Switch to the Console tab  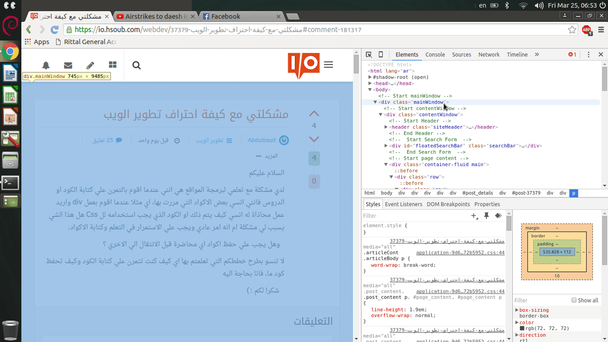(x=435, y=55)
